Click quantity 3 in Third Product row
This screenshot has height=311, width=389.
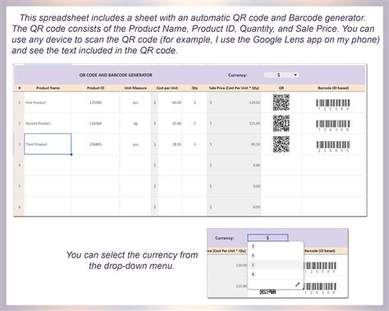[x=194, y=144]
